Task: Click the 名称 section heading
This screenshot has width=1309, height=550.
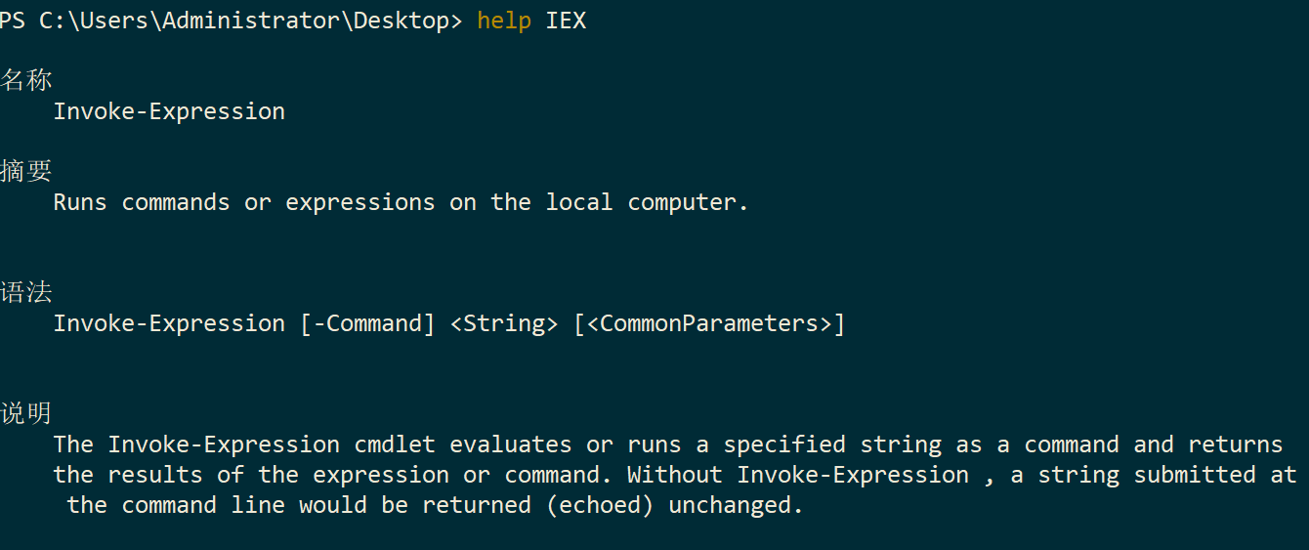Action: [26, 81]
